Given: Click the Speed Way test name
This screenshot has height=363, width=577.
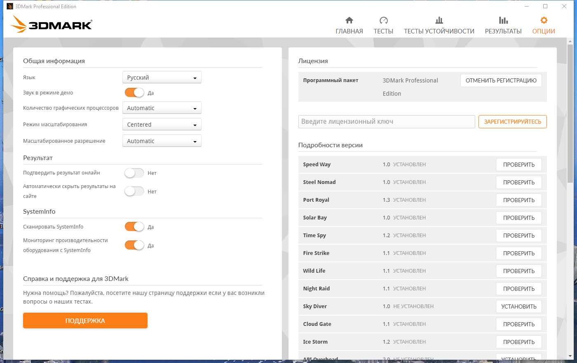Looking at the screenshot, I should (317, 164).
